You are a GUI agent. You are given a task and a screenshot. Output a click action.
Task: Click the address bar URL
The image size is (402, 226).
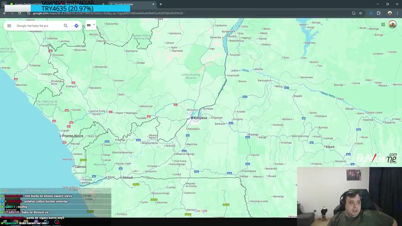[x=108, y=13]
